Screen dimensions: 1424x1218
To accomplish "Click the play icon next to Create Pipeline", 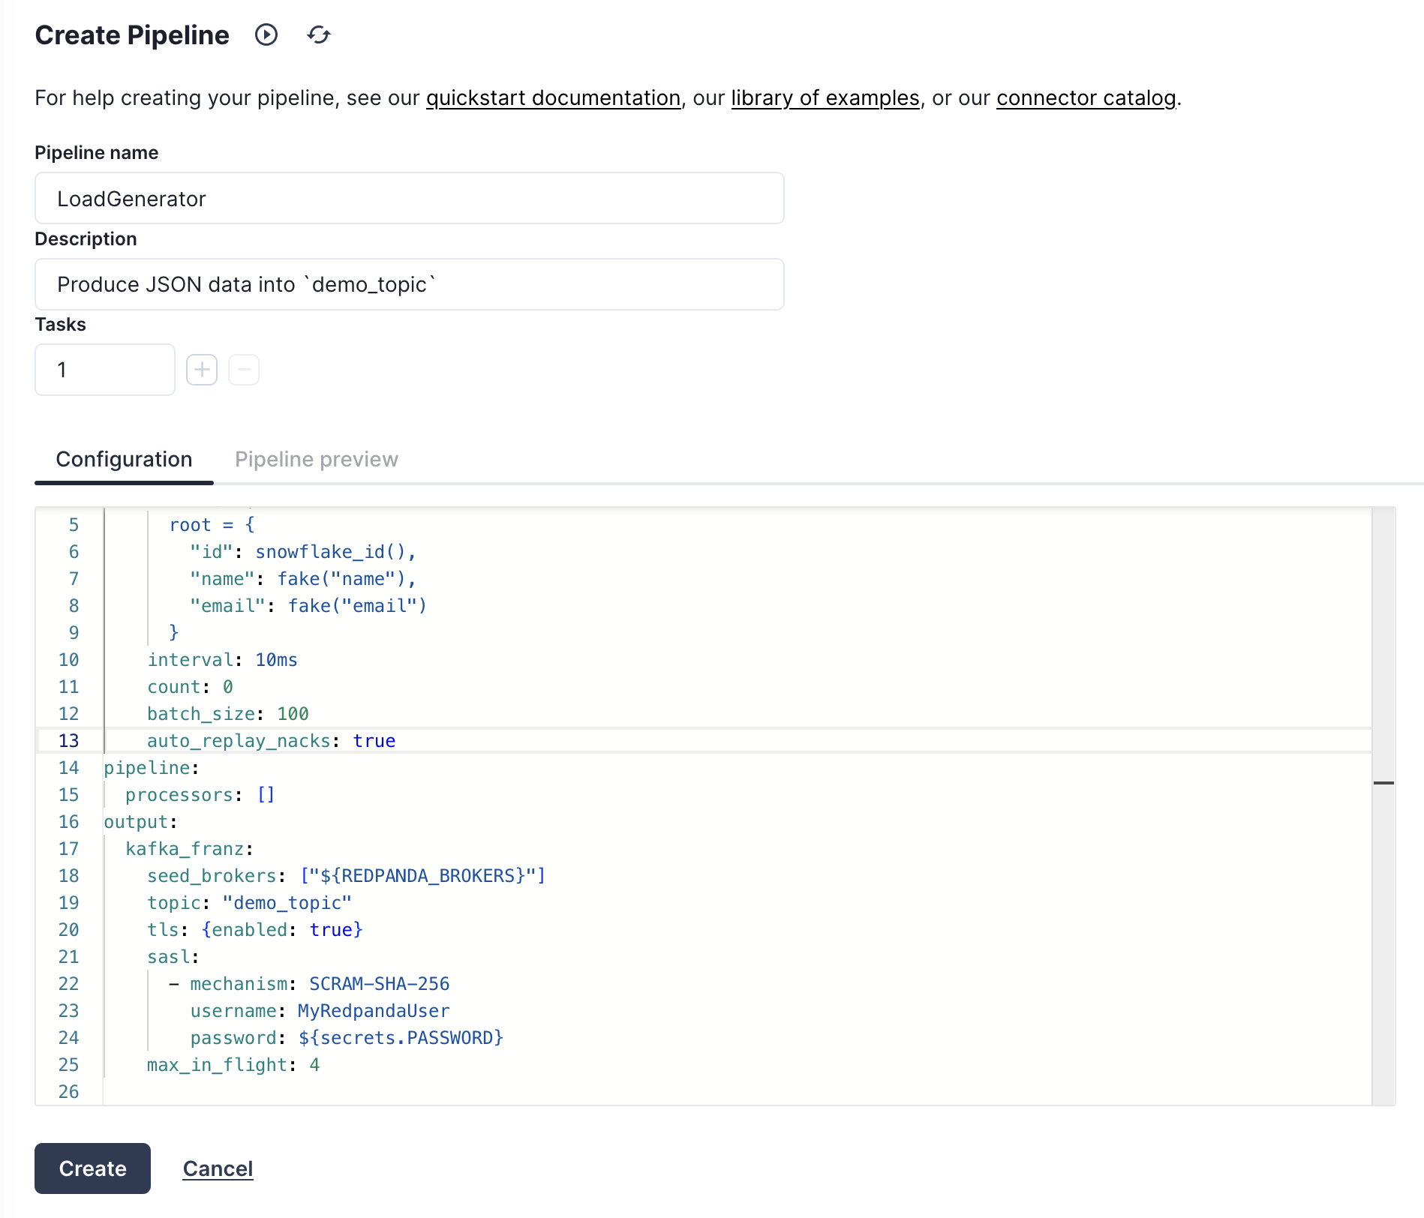I will [266, 35].
